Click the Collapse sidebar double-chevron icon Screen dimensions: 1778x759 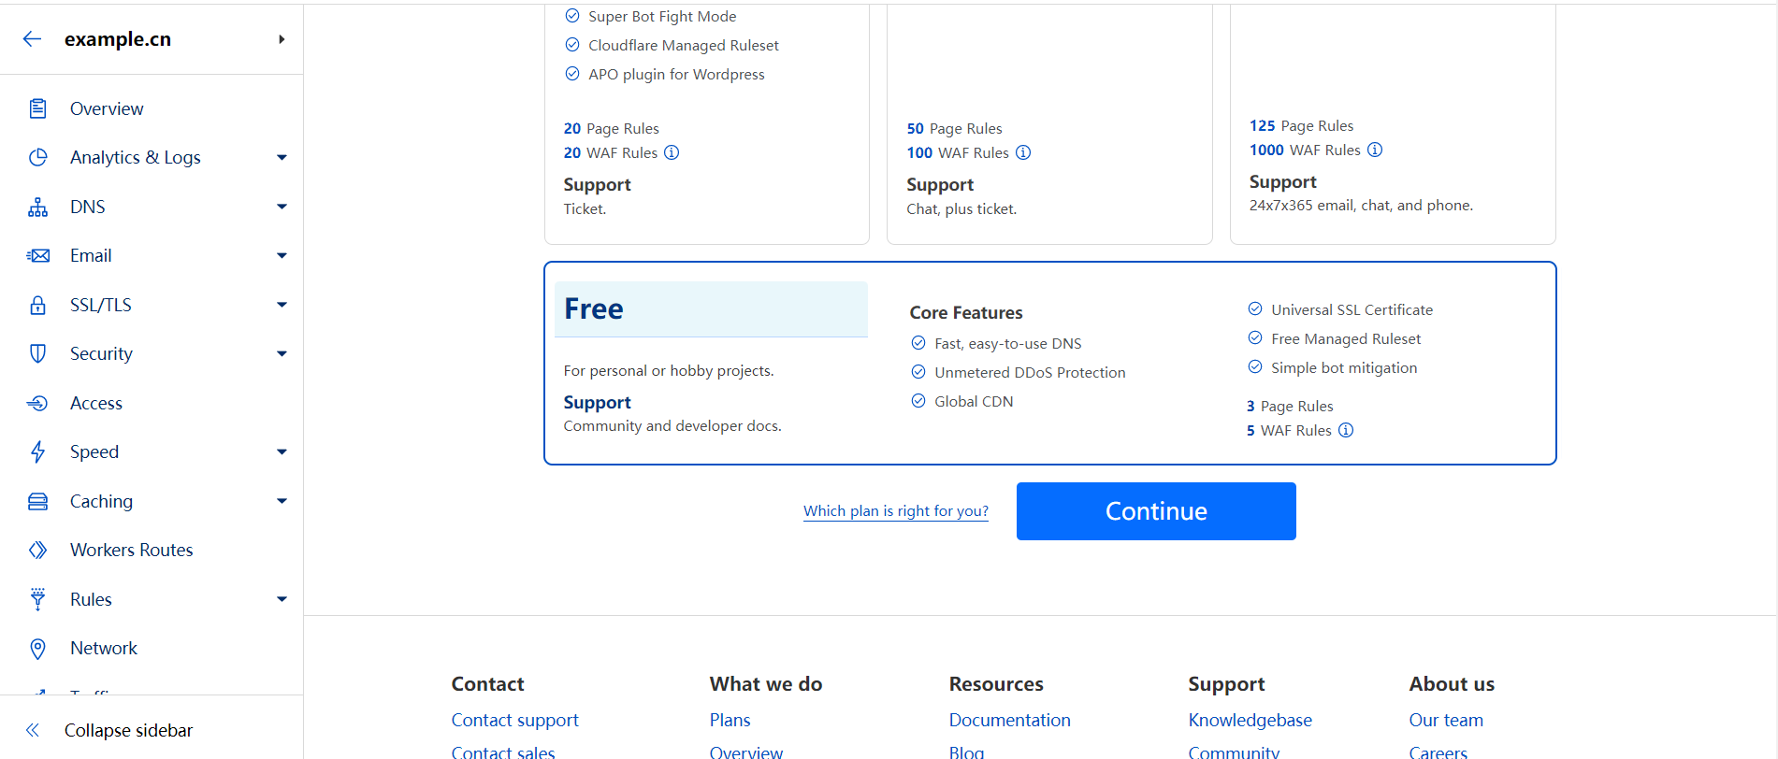point(33,730)
